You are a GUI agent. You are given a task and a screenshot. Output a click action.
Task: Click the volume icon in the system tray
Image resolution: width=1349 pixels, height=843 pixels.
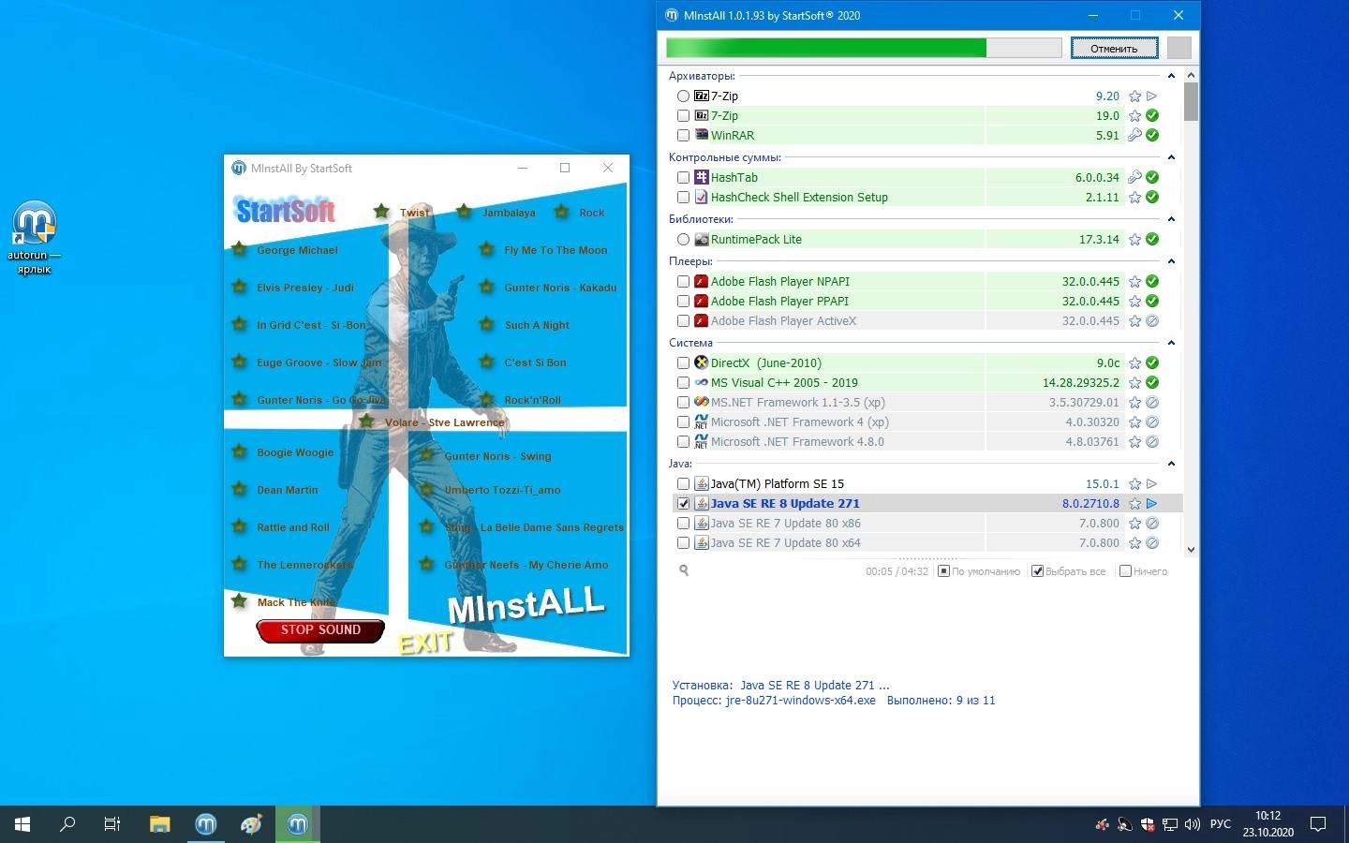pyautogui.click(x=1193, y=824)
